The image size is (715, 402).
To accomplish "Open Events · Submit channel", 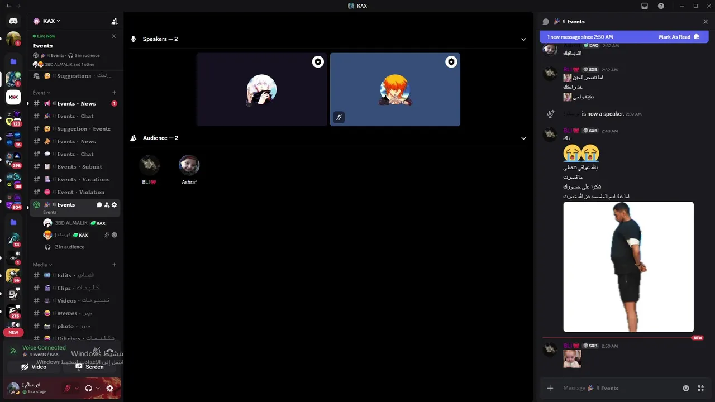I will (75, 166).
